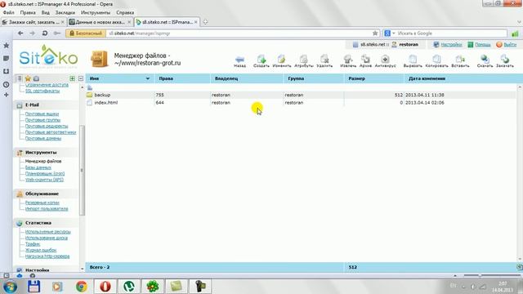Click the Помощь link

(483, 44)
